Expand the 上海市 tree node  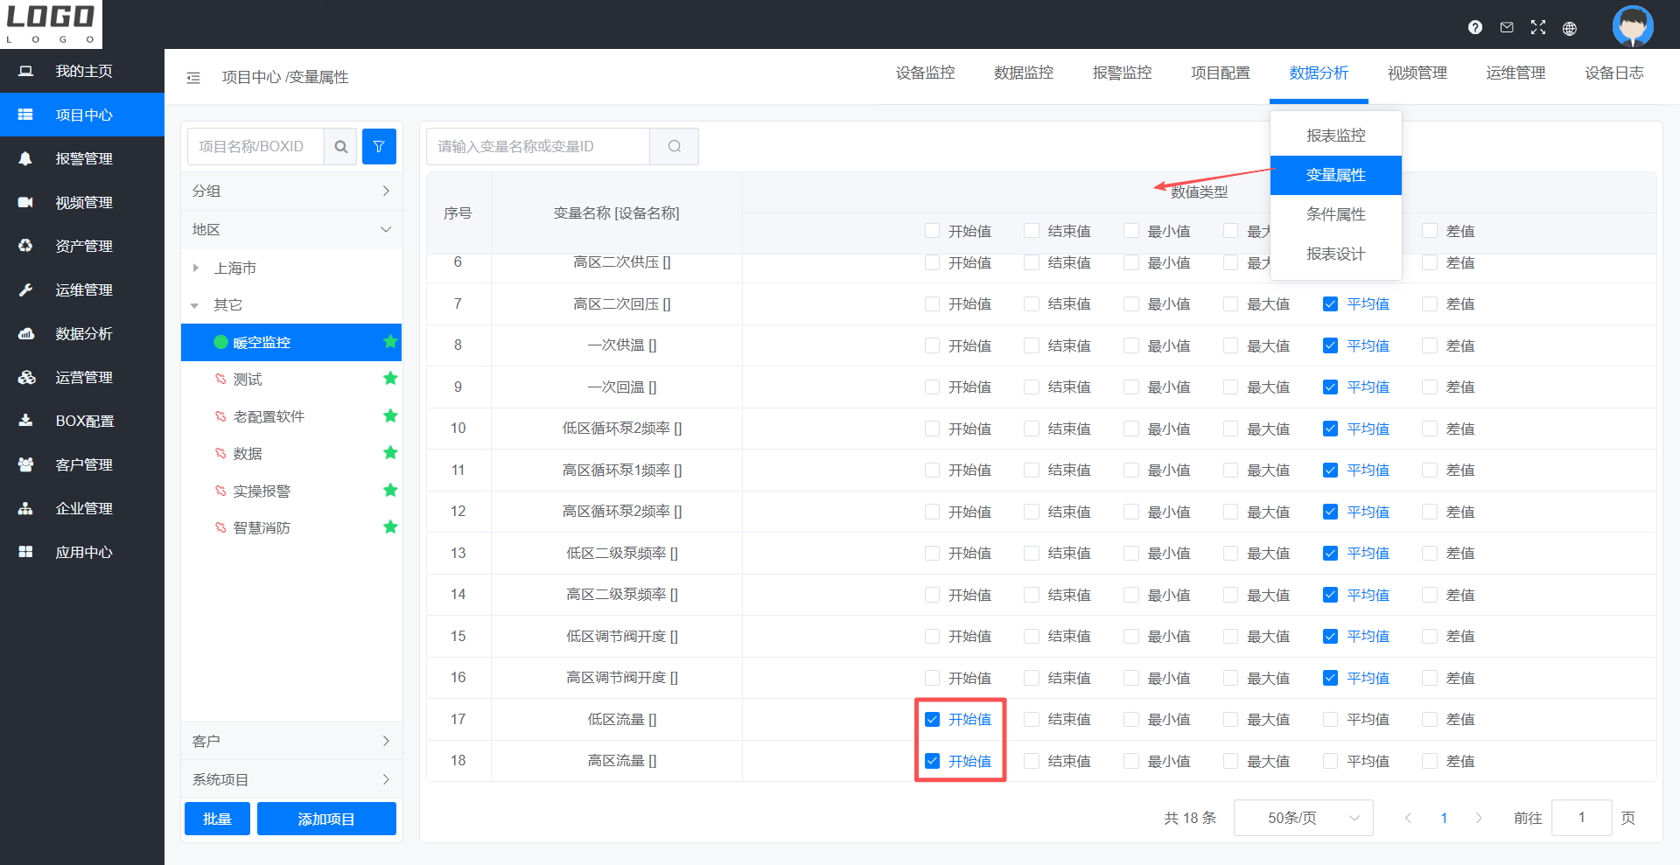(x=196, y=268)
